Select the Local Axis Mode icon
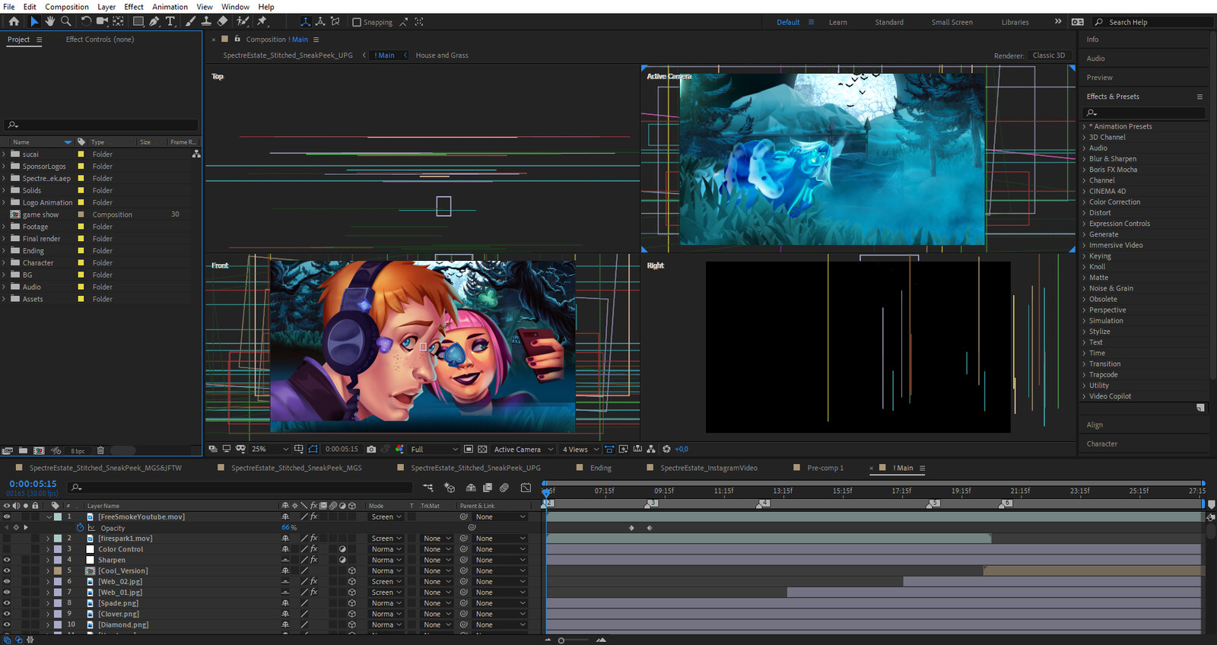This screenshot has height=645, width=1217. (305, 21)
